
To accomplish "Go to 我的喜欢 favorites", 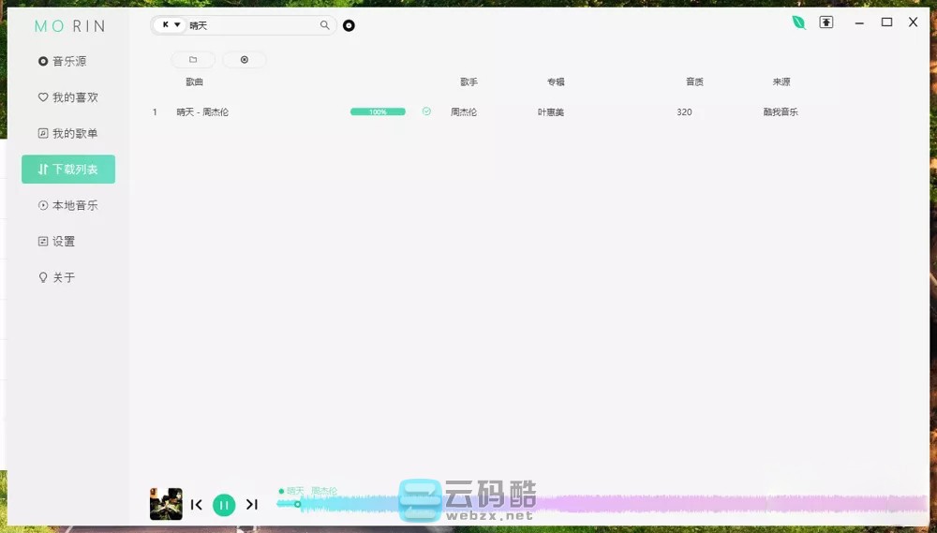I will click(67, 97).
